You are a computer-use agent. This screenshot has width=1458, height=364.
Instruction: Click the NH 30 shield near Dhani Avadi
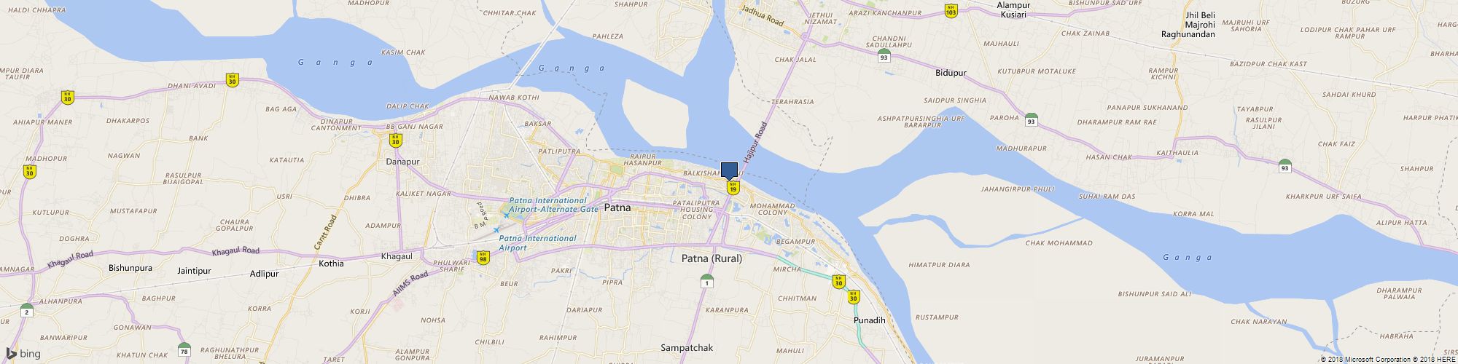[x=232, y=80]
